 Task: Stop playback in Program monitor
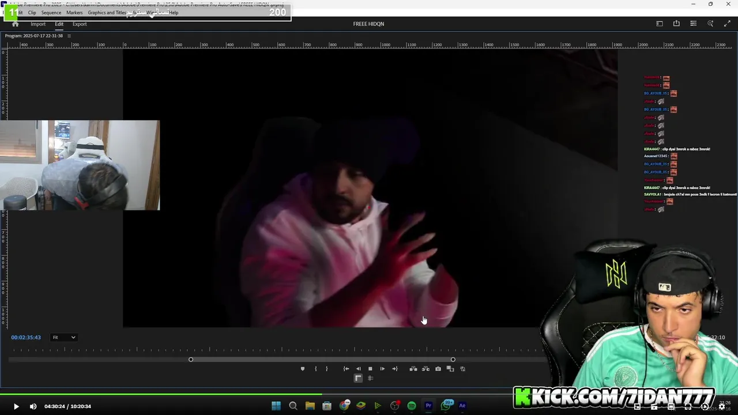coord(370,369)
